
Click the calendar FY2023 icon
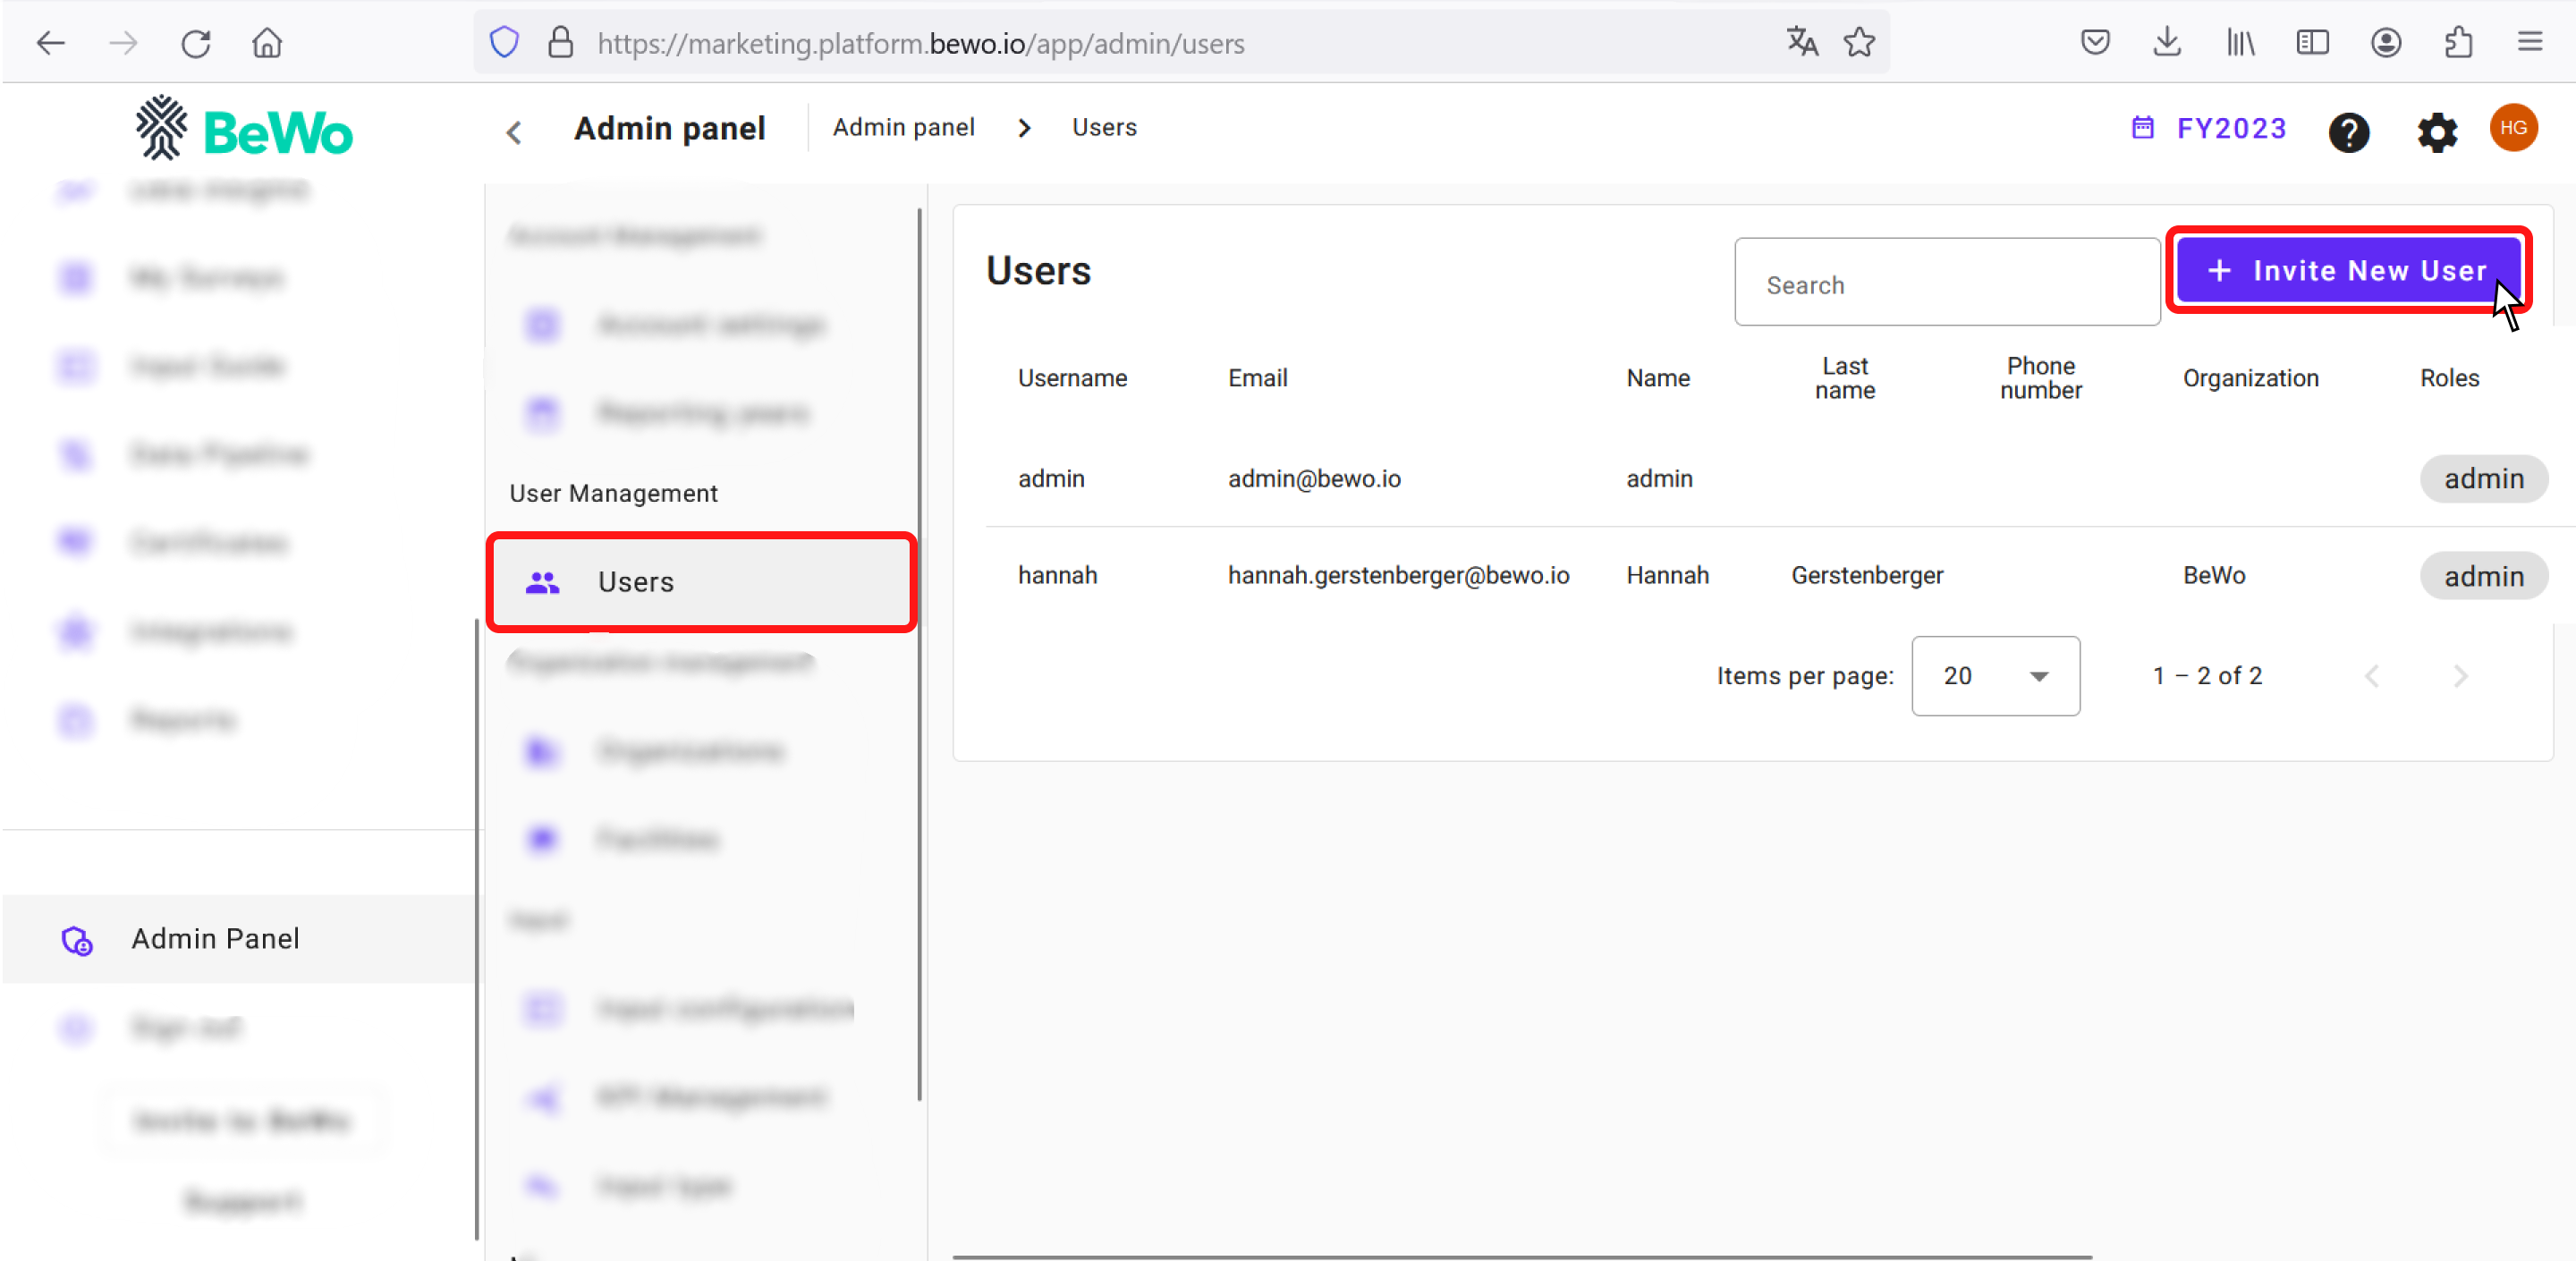tap(2140, 128)
